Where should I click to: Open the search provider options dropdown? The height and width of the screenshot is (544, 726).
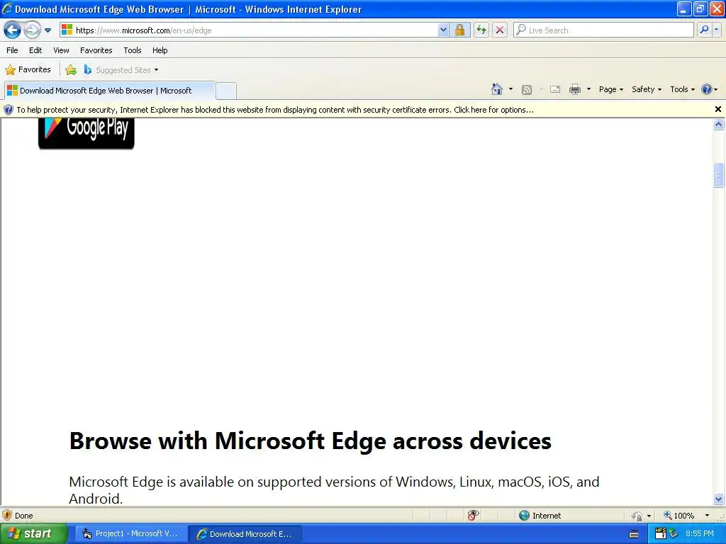[x=717, y=30]
